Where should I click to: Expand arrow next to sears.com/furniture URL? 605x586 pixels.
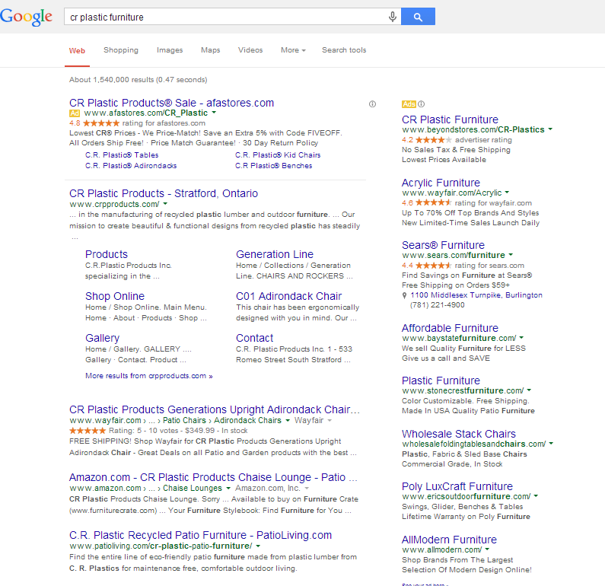coord(511,255)
